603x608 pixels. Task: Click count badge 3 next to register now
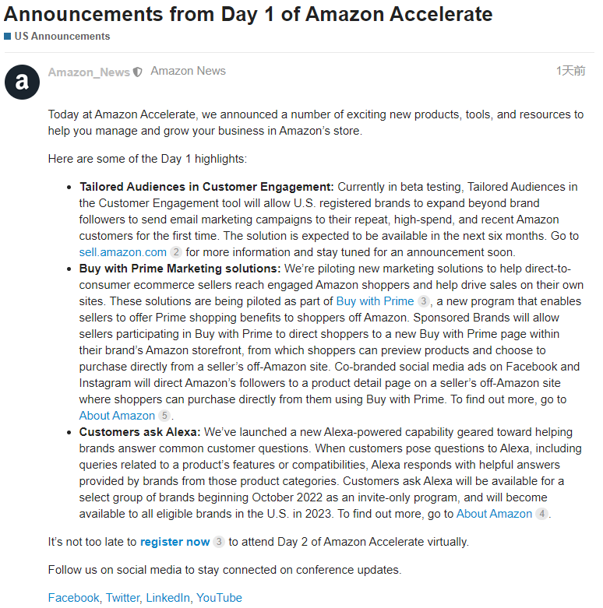click(219, 542)
